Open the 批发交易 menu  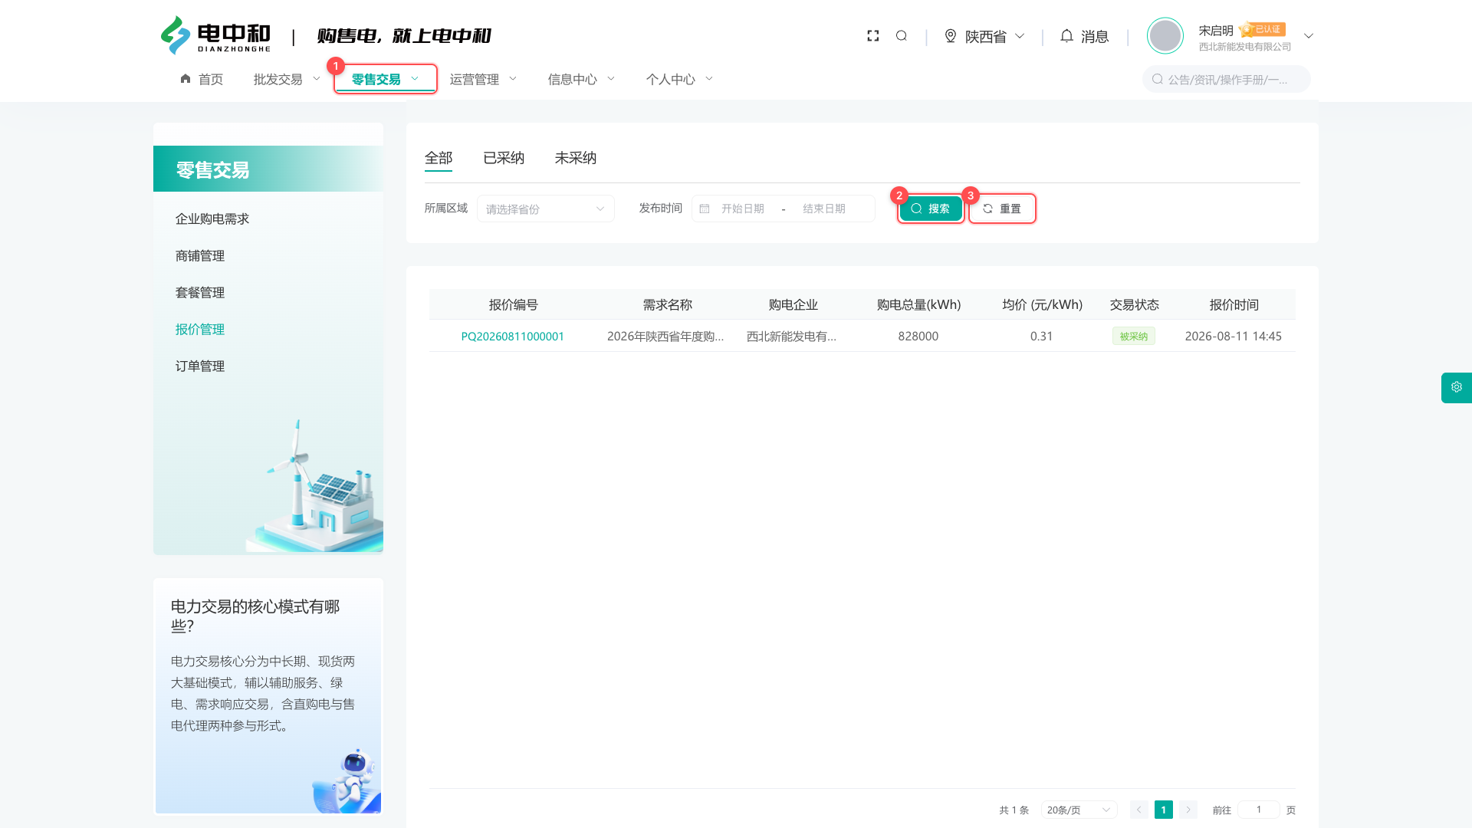click(x=287, y=79)
